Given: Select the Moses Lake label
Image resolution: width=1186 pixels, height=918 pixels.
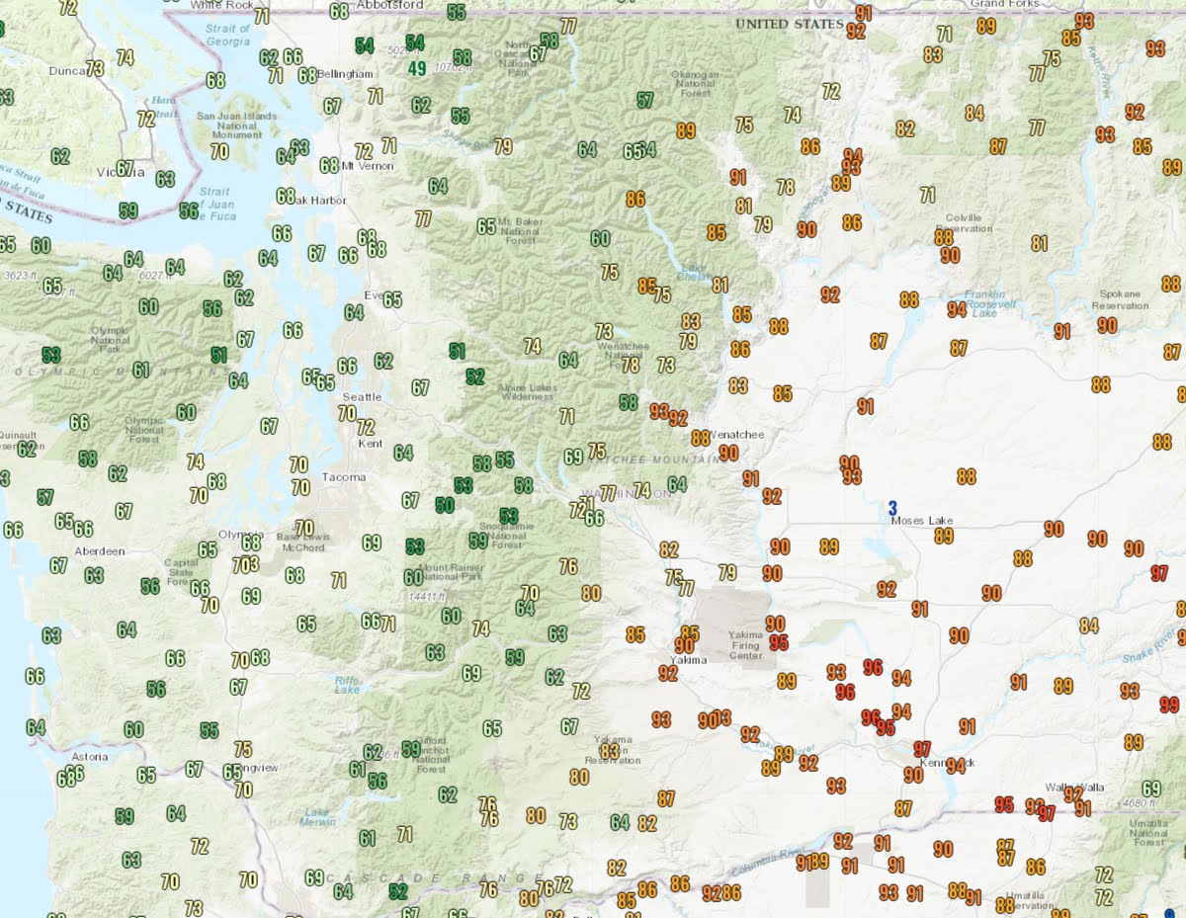Looking at the screenshot, I should (920, 521).
